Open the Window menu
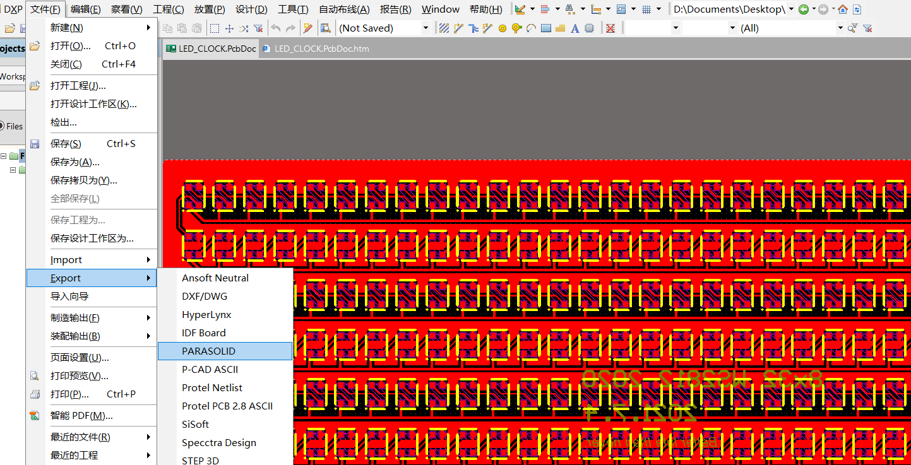 (x=441, y=9)
